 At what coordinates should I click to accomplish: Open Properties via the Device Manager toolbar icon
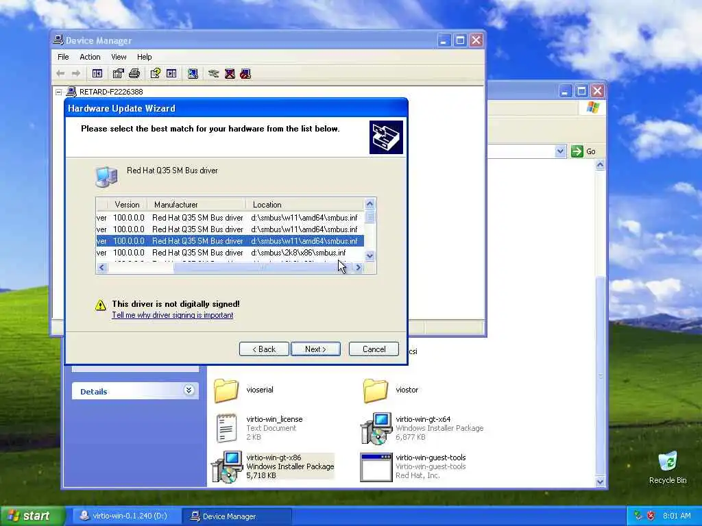[118, 73]
